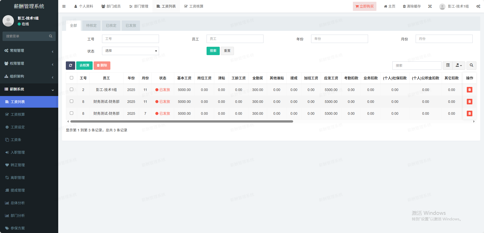Viewport: 484px width, 233px height.
Task: Open 工资核算 in the sidebar
Action: [18, 114]
